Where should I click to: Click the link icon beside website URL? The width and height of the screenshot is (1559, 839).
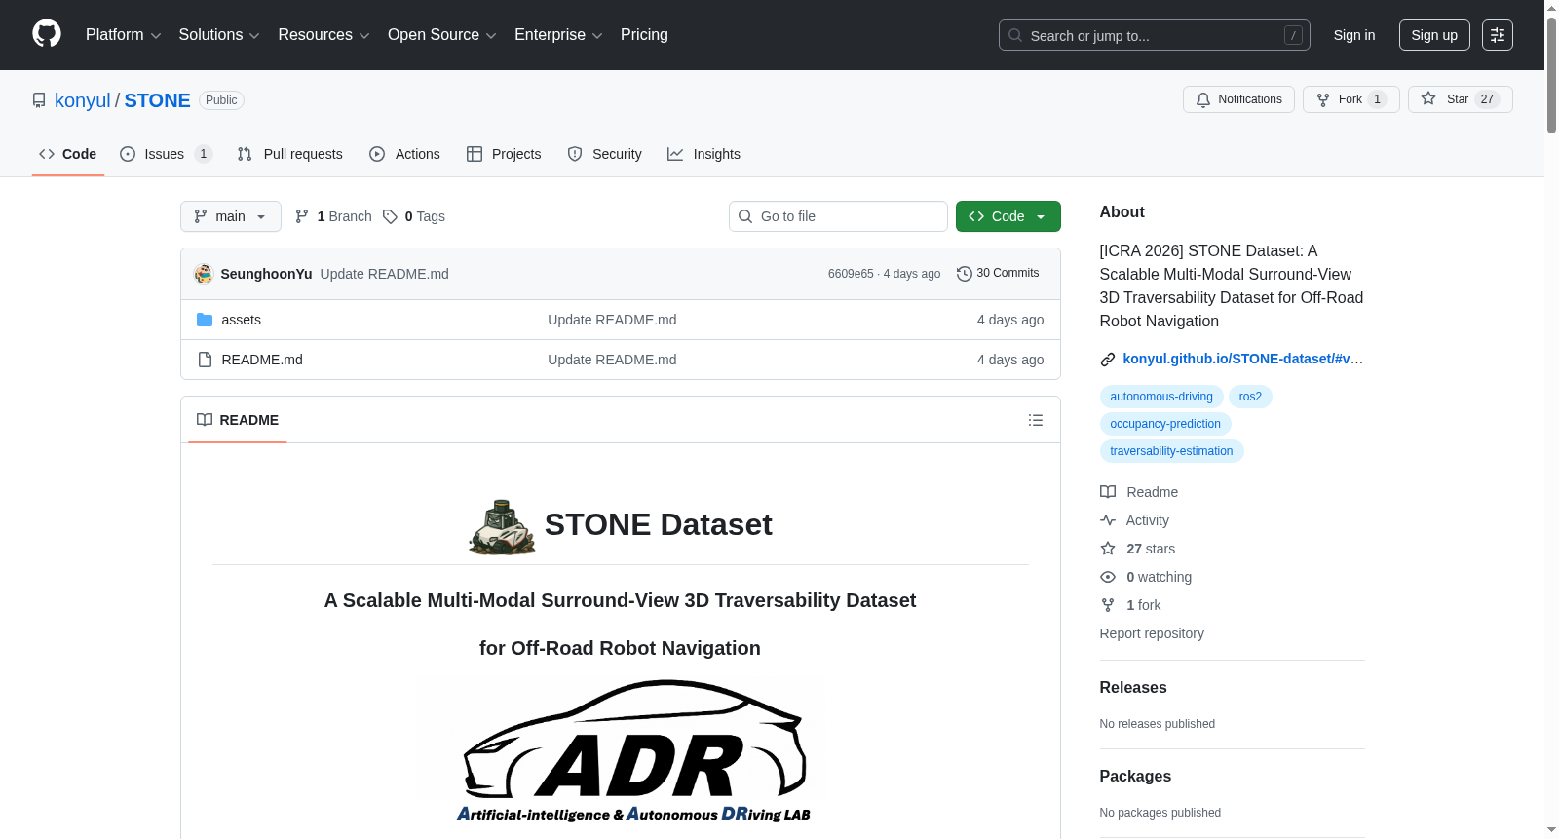tap(1108, 360)
